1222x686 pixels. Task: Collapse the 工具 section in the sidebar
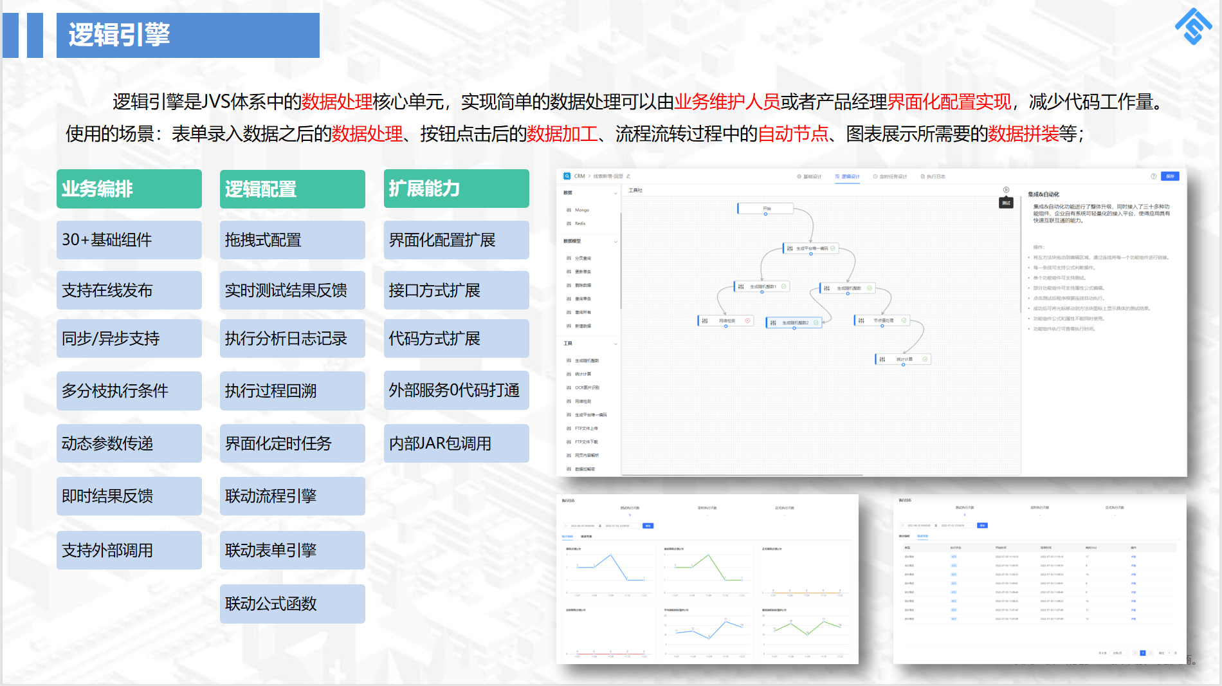click(616, 344)
